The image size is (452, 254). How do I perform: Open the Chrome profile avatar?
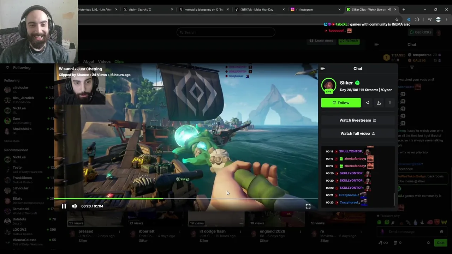coord(438,20)
